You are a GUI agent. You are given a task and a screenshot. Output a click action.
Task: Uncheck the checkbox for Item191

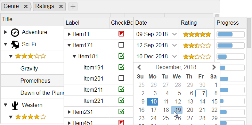pyautogui.click(x=121, y=67)
